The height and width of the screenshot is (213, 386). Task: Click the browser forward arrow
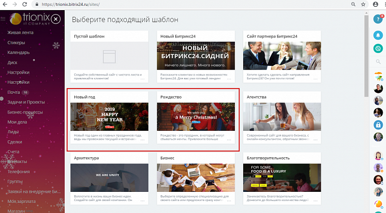pyautogui.click(x=14, y=4)
